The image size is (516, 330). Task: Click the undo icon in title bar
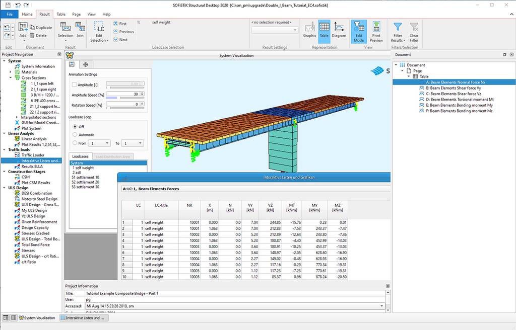pos(18,5)
